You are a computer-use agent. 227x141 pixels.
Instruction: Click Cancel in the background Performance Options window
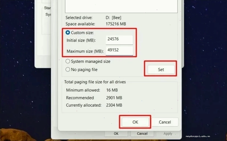tap(142, 134)
